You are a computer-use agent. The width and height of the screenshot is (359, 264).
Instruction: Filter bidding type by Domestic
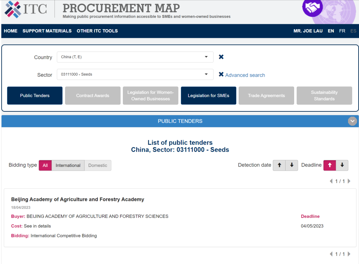98,165
